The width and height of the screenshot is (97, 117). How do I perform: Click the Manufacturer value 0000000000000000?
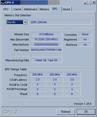[x=46, y=44]
